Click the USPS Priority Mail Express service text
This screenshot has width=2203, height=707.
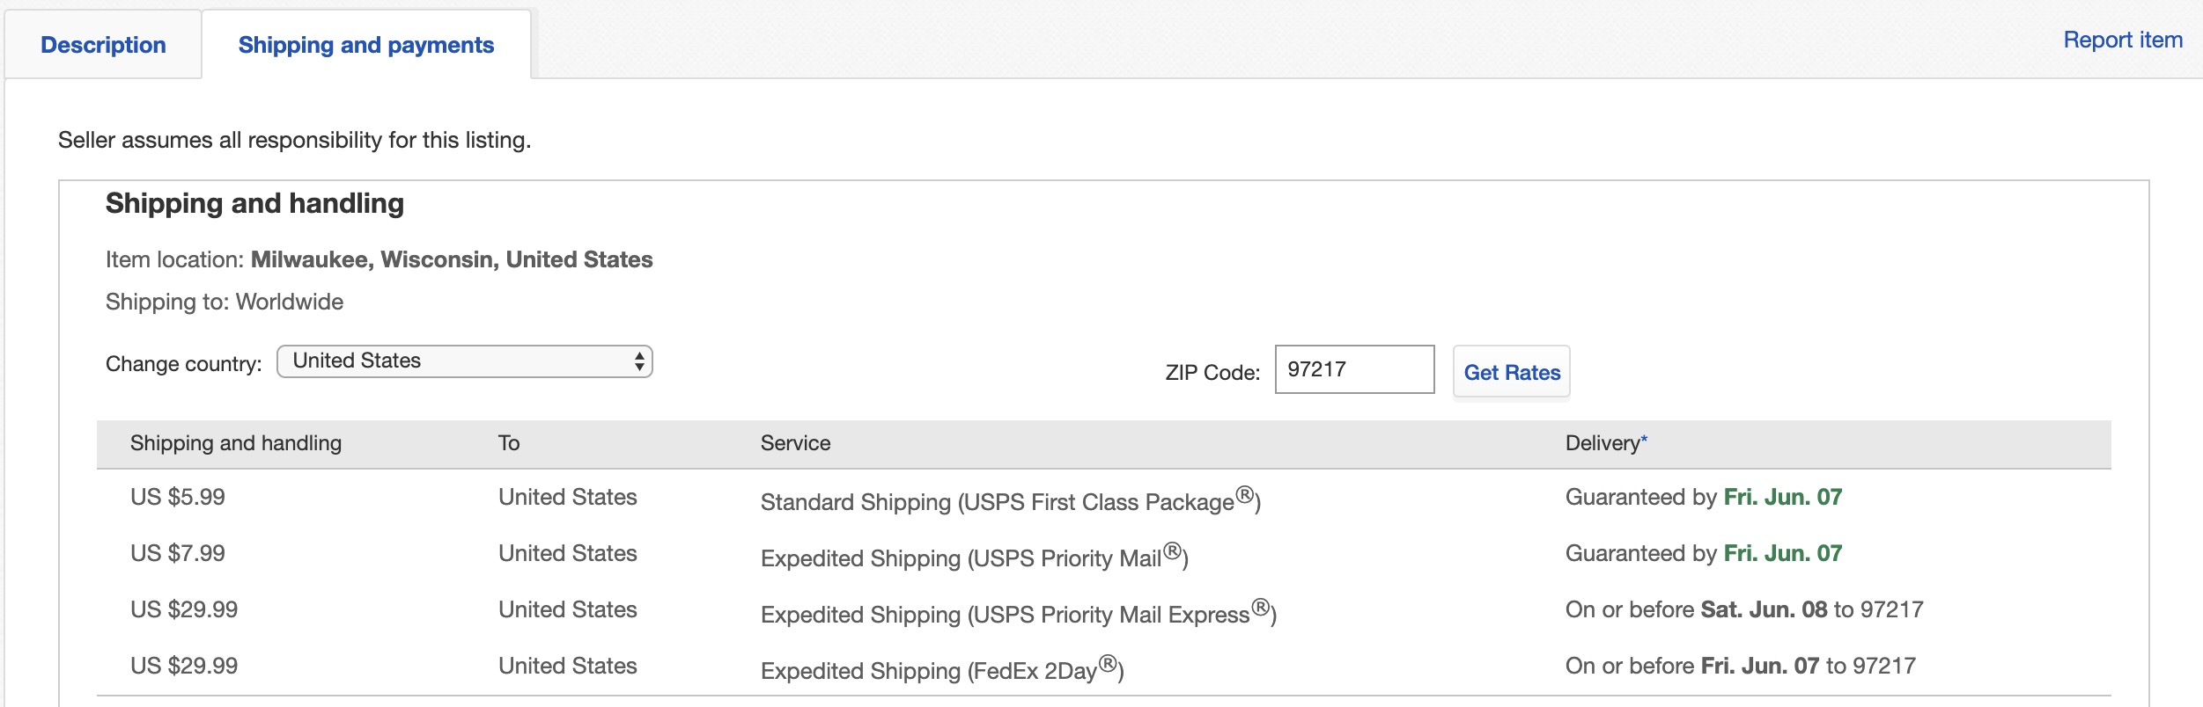pyautogui.click(x=1018, y=614)
